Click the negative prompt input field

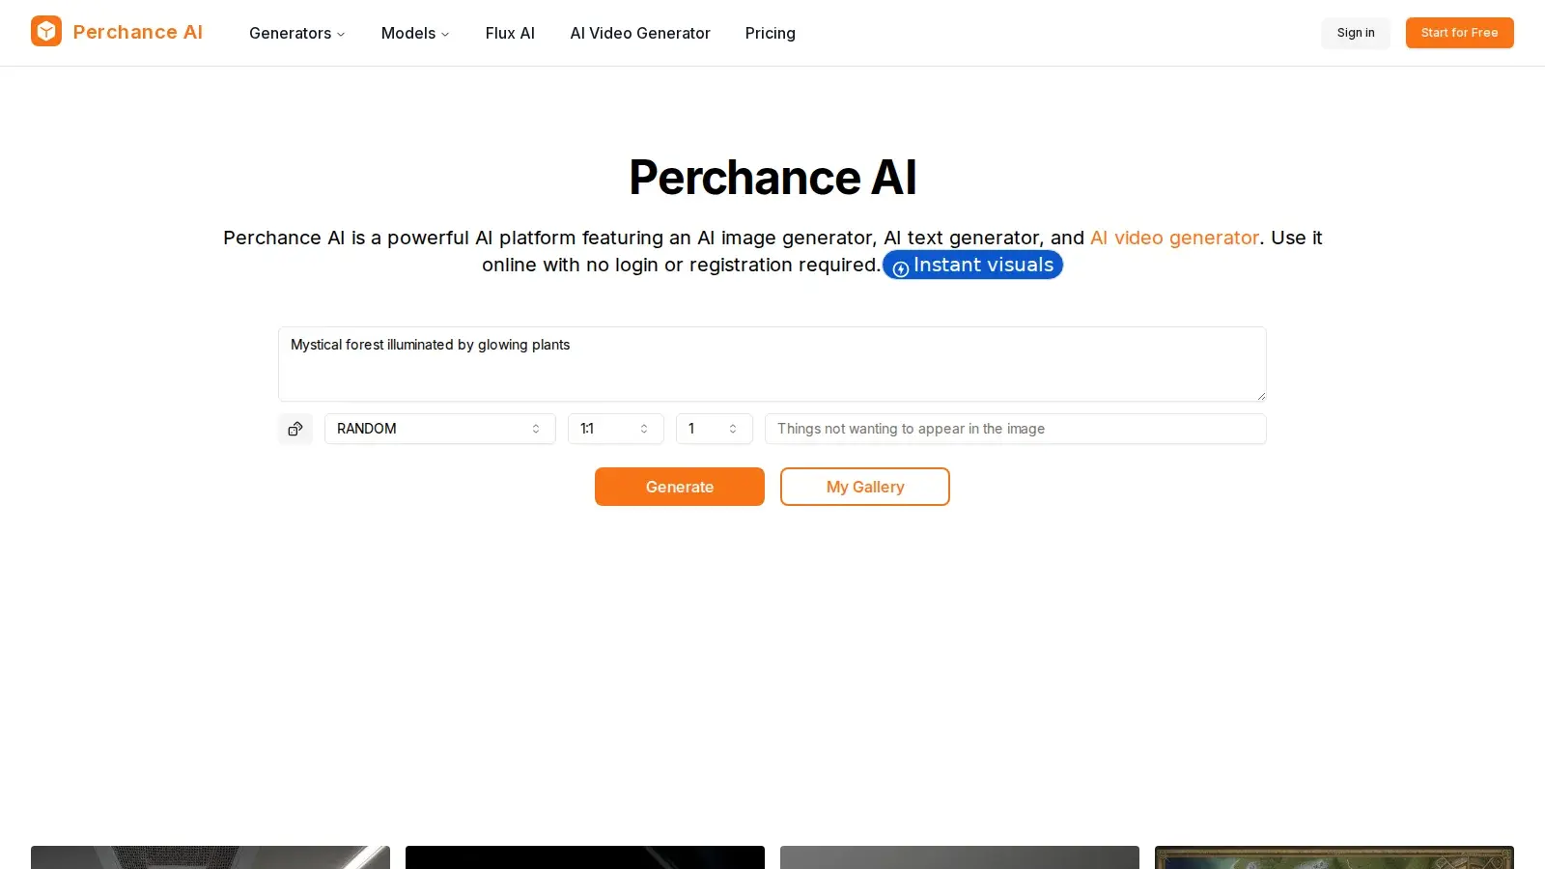coord(1014,429)
